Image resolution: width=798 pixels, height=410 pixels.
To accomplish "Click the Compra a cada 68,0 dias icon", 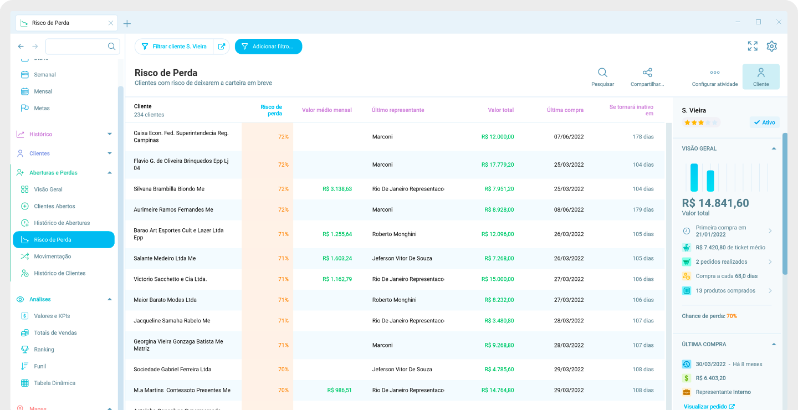I will (x=687, y=276).
